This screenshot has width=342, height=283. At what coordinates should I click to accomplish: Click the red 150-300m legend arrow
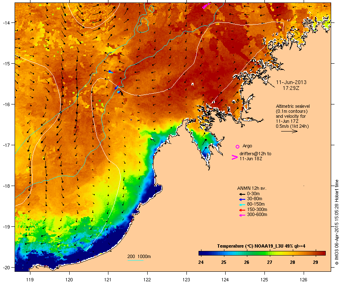[242, 210]
